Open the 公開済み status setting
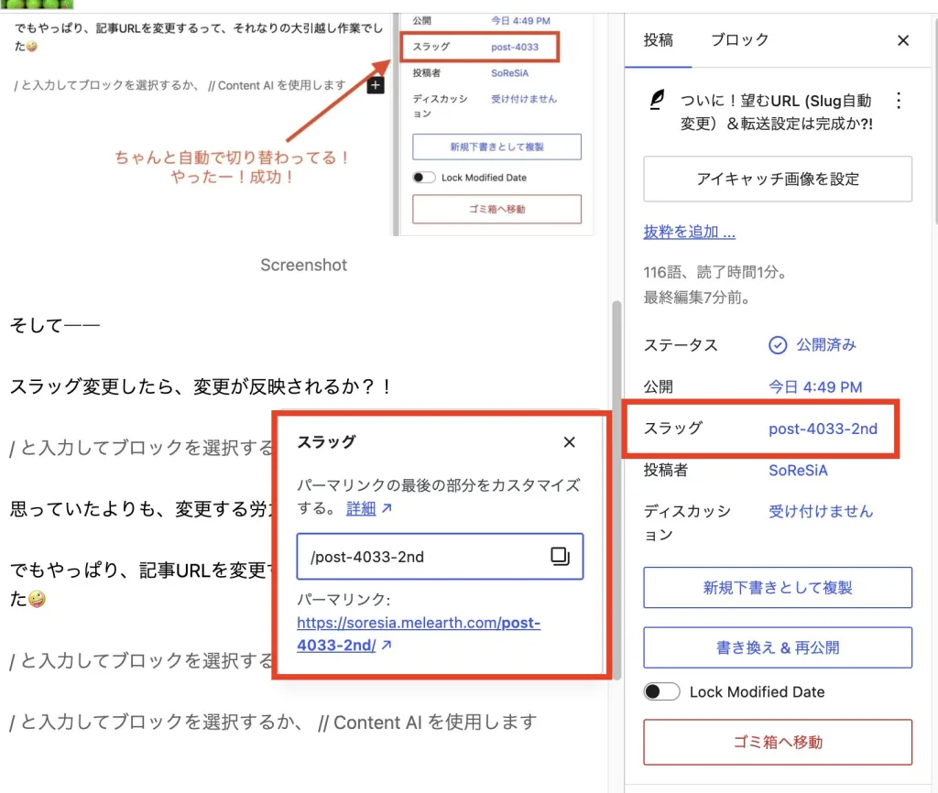This screenshot has height=793, width=938. tap(825, 345)
